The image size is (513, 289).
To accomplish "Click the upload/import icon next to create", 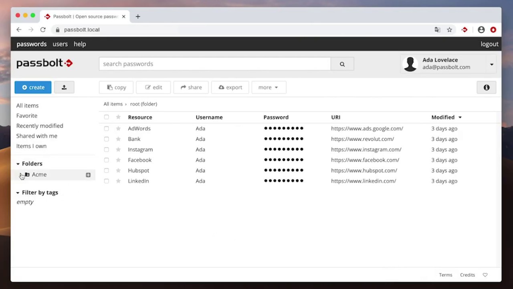I will point(64,87).
